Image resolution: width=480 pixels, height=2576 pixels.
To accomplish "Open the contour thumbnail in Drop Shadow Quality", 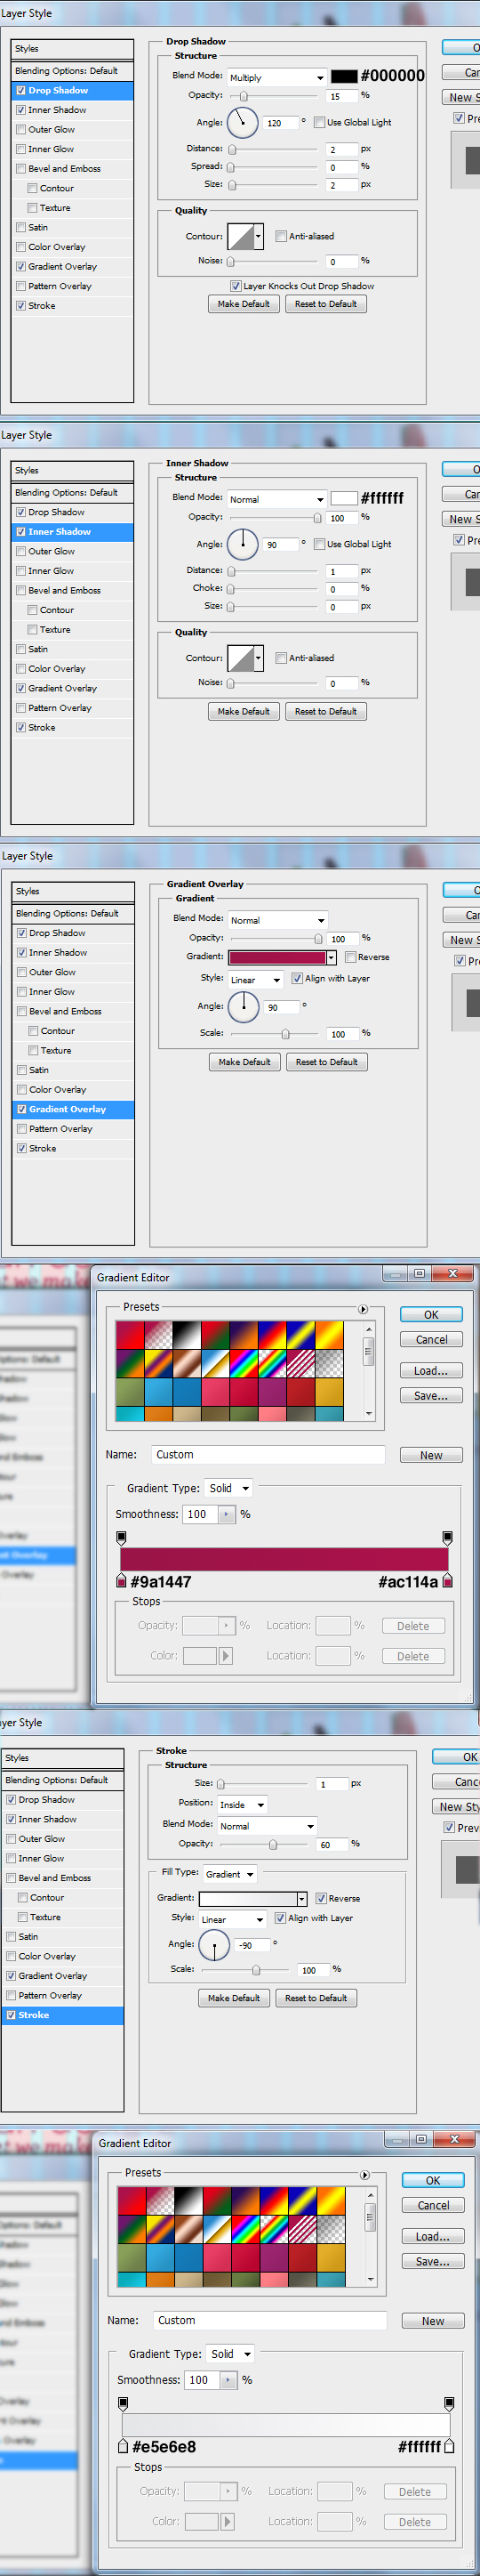I will tap(240, 236).
